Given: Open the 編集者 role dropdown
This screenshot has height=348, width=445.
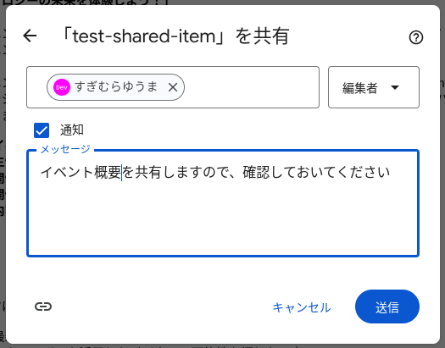Looking at the screenshot, I should [x=374, y=87].
